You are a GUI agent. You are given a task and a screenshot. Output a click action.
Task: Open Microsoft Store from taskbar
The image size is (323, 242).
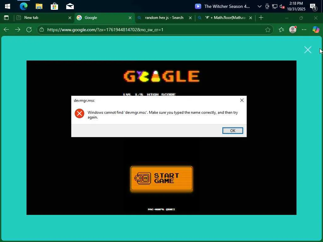pyautogui.click(x=54, y=6)
